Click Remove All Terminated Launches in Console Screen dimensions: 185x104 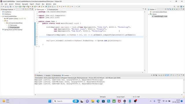(156, 75)
